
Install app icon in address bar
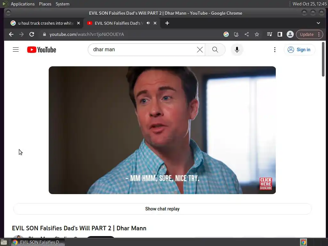pyautogui.click(x=236, y=34)
